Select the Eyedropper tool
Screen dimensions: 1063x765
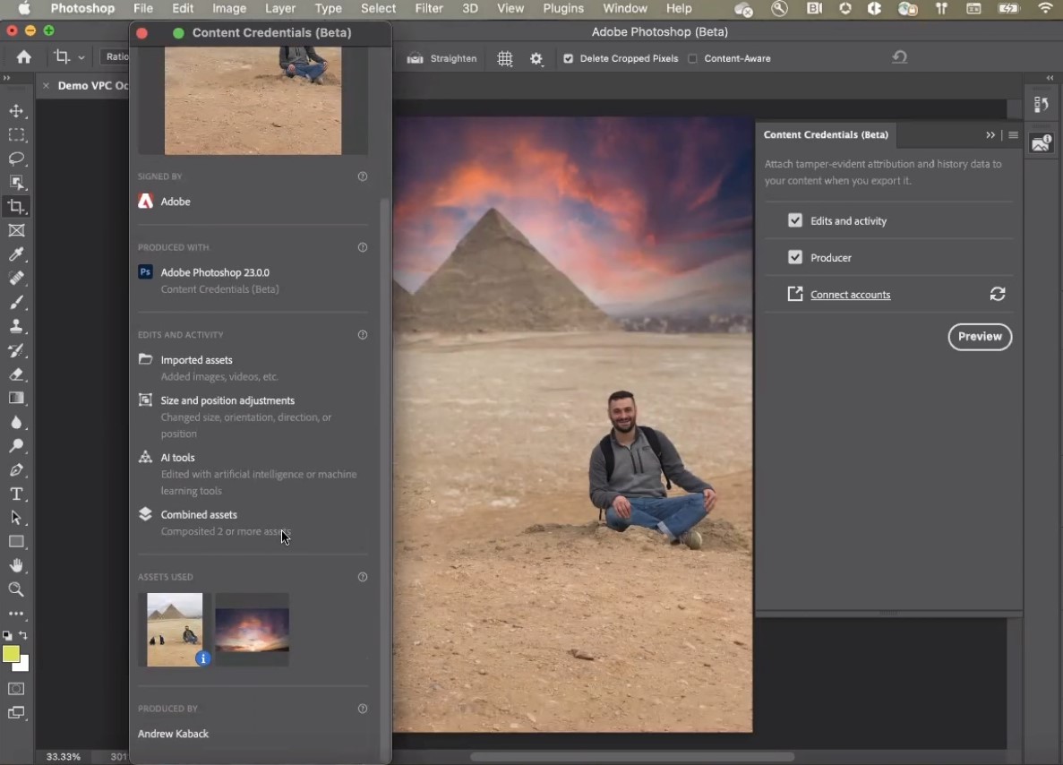click(16, 254)
